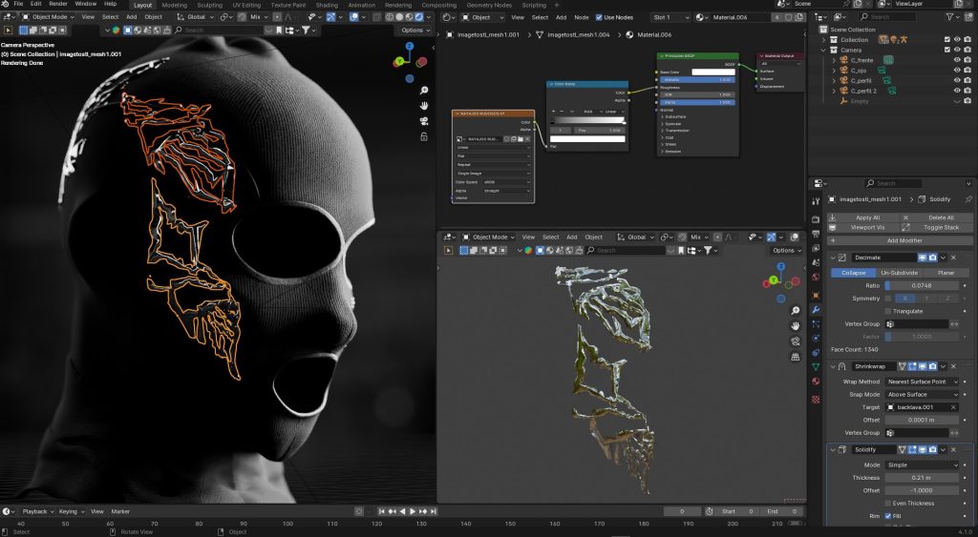
Task: Toggle the Use Nodes checkbox
Action: point(600,17)
